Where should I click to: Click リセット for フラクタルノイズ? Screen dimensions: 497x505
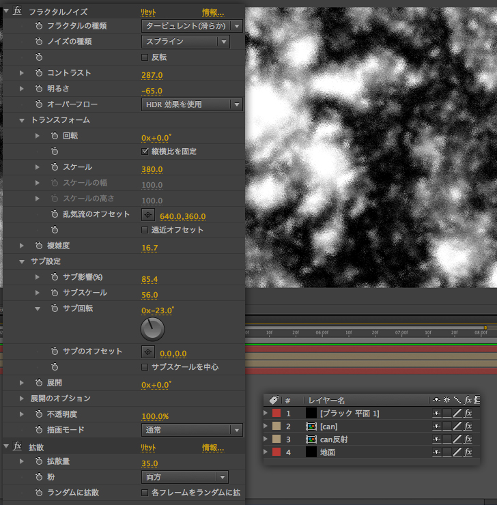[x=148, y=12]
